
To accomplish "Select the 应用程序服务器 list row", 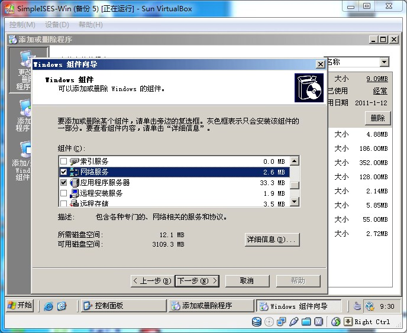I will pos(174,182).
